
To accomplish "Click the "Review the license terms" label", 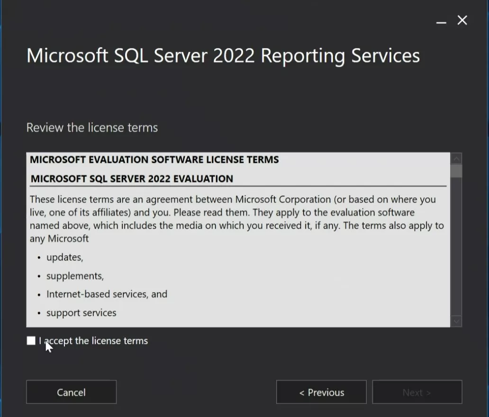I will click(x=91, y=127).
